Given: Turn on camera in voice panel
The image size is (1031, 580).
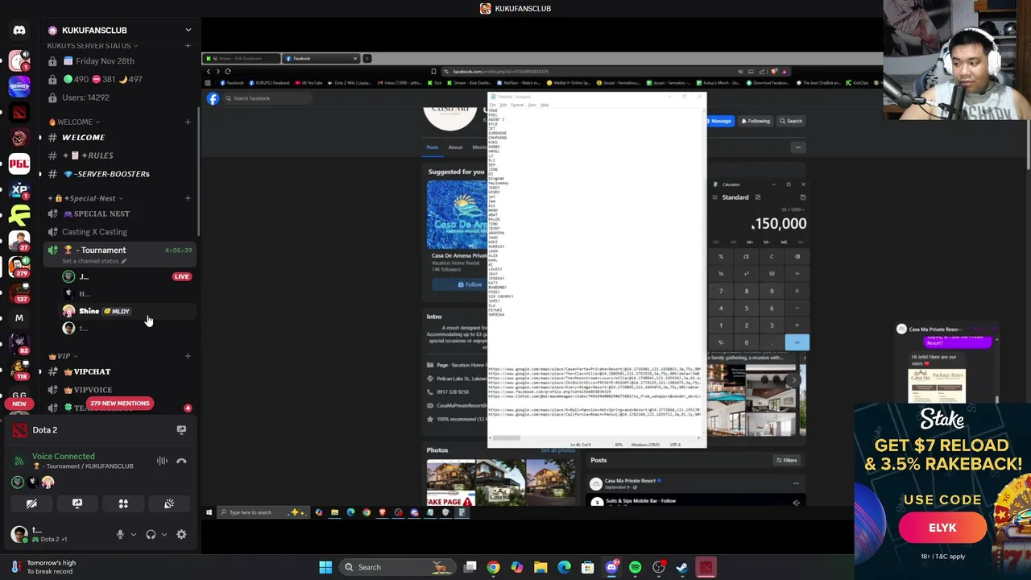Looking at the screenshot, I should [31, 503].
